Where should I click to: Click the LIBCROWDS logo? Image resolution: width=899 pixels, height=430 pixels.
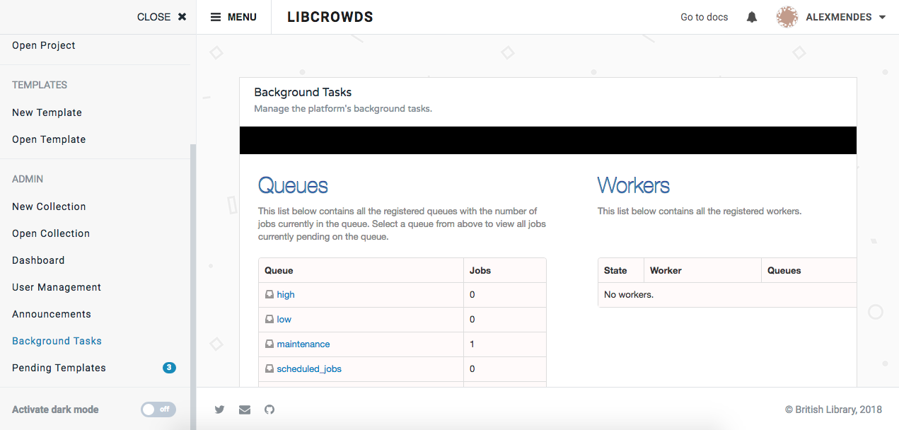(330, 16)
